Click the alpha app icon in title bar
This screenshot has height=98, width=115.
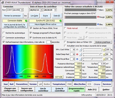[3, 3]
